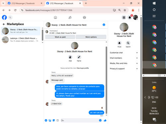Open the Friends icon in top navigation

(x=70, y=18)
